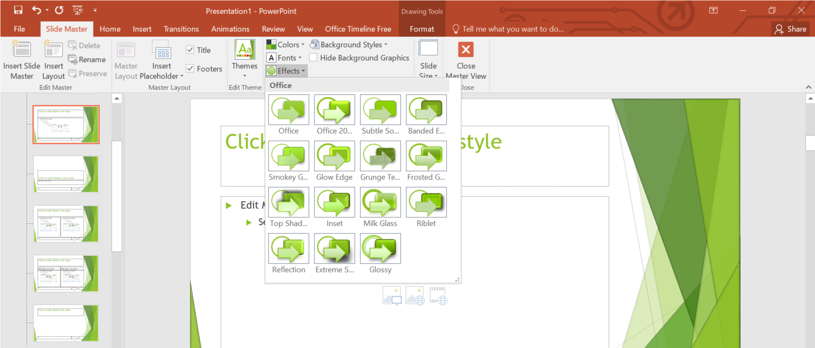Click the Undo arrow icon
The image size is (815, 348).
pyautogui.click(x=37, y=10)
